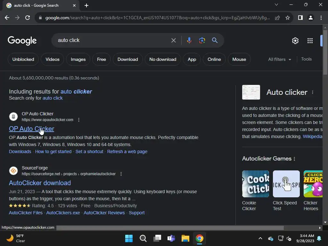Open the notifications bell in tray
The width and height of the screenshot is (328, 246).
[319, 238]
